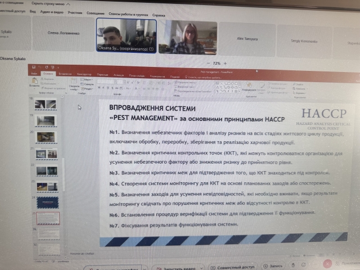360x270 pixels.
Task: Click the start-from-beginning icon in quick access toolbar
Action: pos(52,67)
